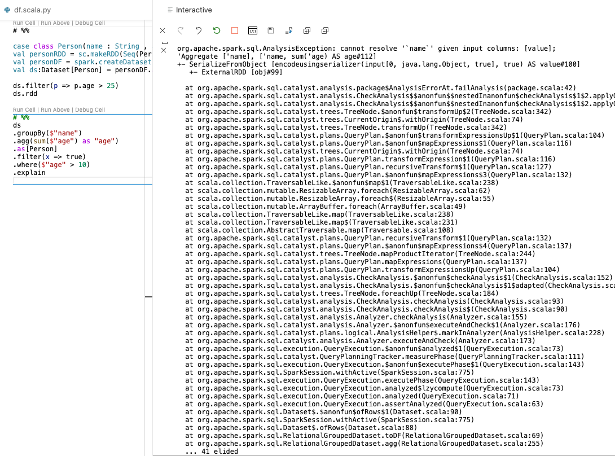The width and height of the screenshot is (615, 456).
Task: Expand all cell inputs
Action: (307, 30)
